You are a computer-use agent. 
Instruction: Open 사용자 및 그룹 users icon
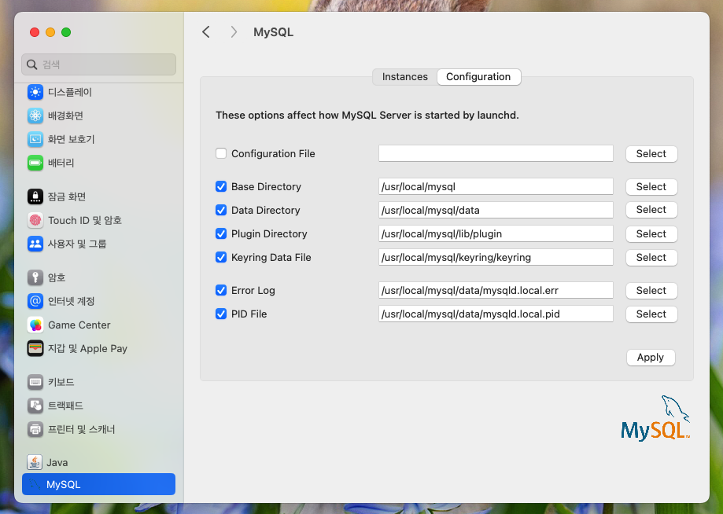(35, 244)
